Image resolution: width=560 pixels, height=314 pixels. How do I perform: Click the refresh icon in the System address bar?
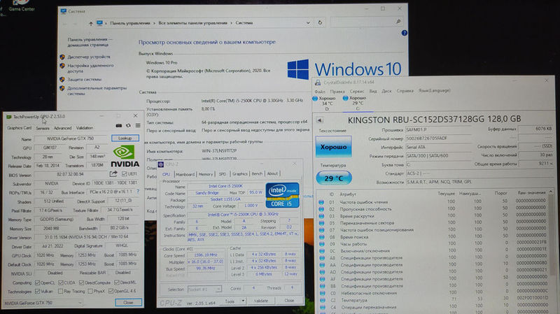(x=320, y=22)
